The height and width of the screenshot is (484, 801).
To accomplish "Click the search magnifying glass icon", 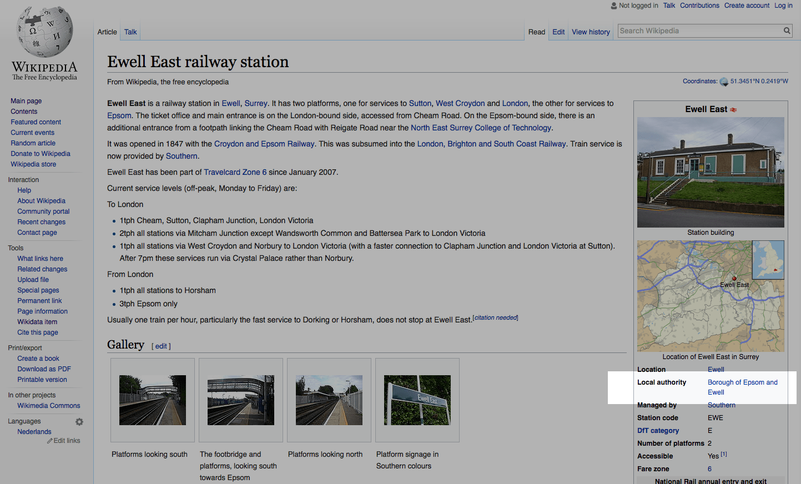I will pyautogui.click(x=787, y=31).
